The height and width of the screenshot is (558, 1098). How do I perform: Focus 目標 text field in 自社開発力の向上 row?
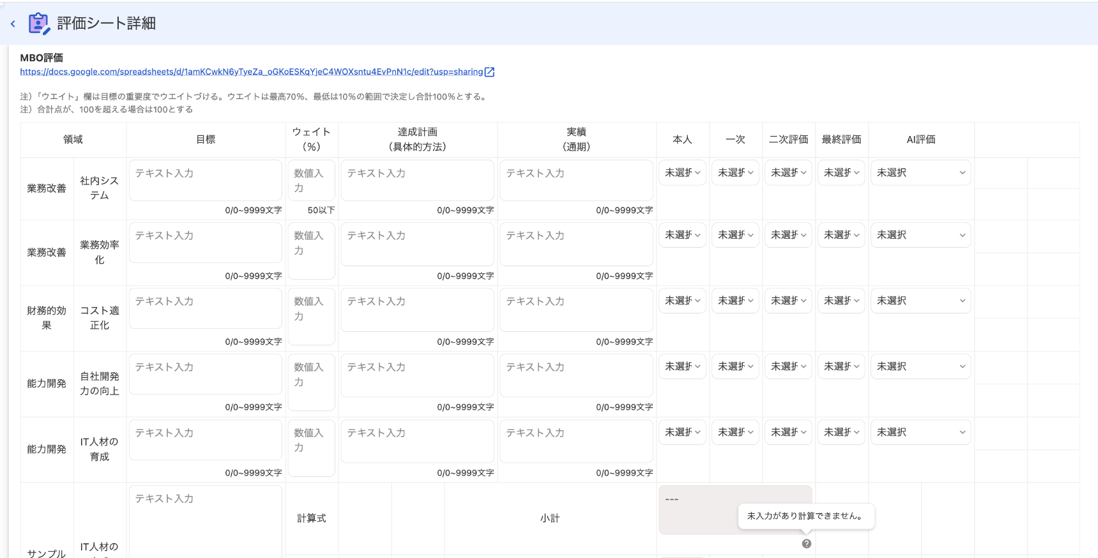(x=206, y=374)
